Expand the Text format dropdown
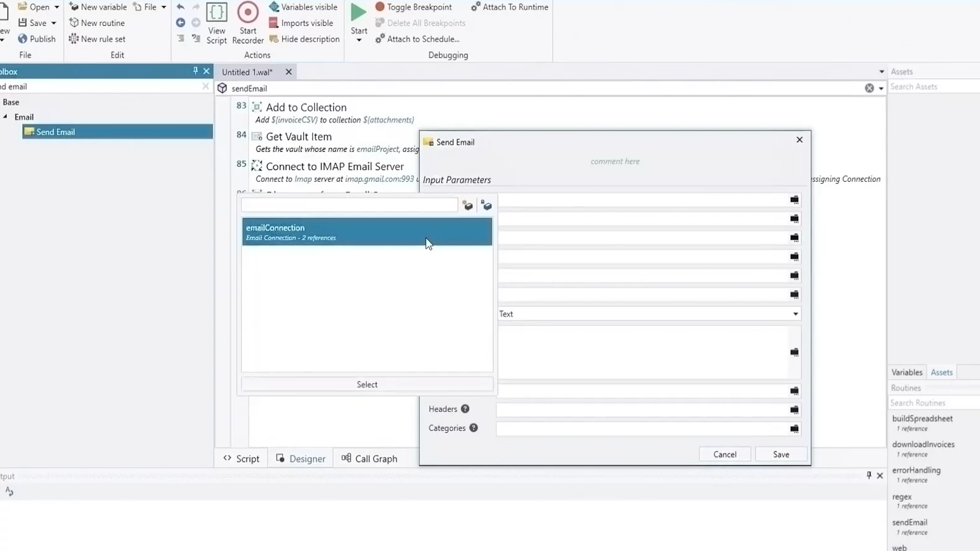980x551 pixels. coord(795,314)
